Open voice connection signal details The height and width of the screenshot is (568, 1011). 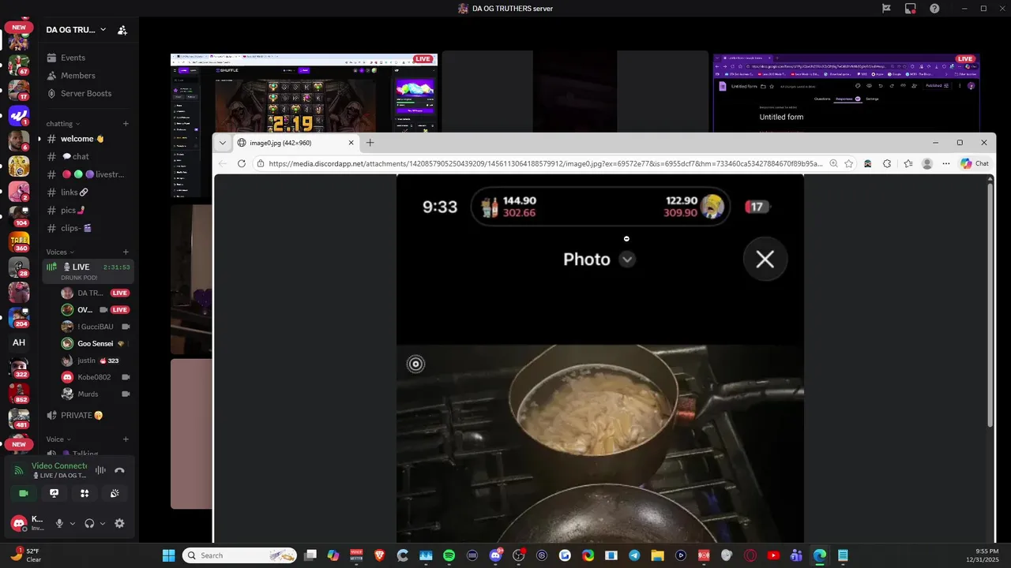tap(19, 470)
